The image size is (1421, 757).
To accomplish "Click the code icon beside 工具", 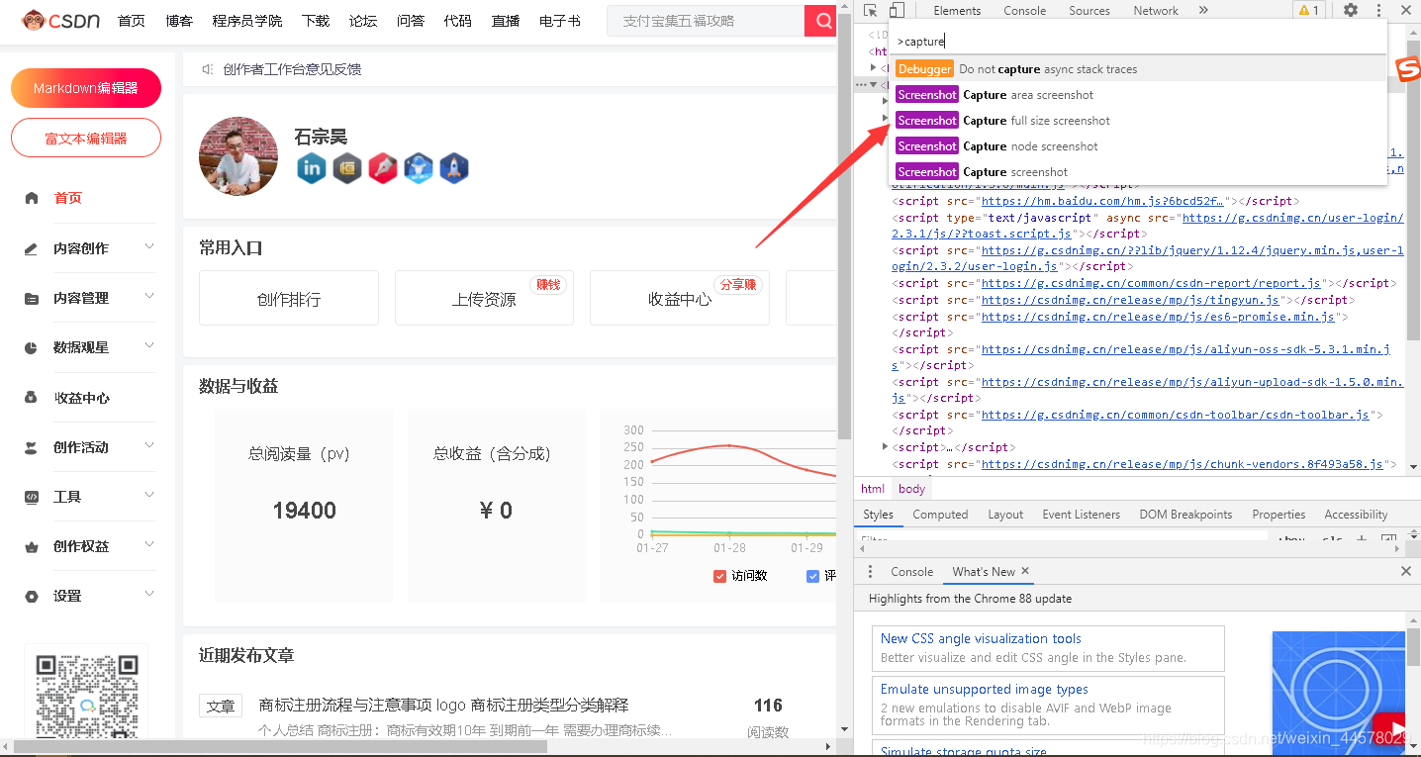I will tap(32, 497).
